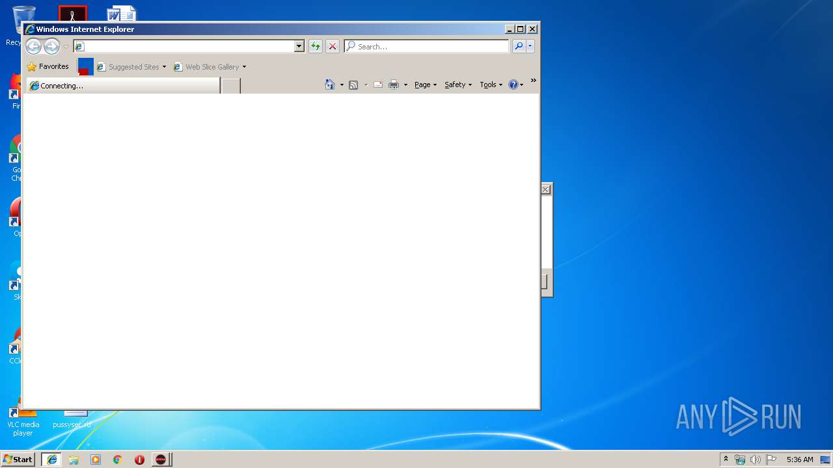833x468 pixels.
Task: Click the volume speaker tray icon
Action: (x=756, y=460)
